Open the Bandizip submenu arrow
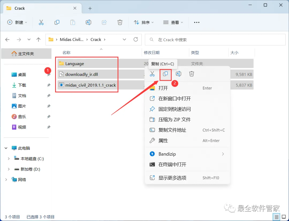289x221 pixels. click(x=223, y=154)
